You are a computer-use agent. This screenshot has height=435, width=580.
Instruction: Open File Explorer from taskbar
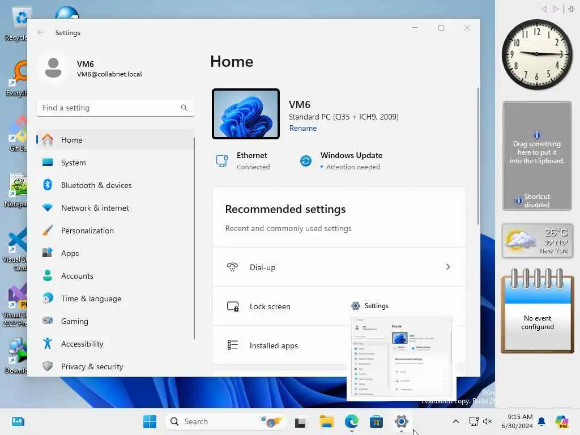(326, 421)
